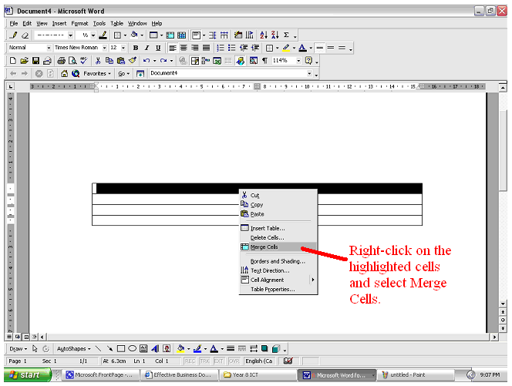Image resolution: width=512 pixels, height=386 pixels.
Task: Toggle the Show/Hide paragraph marks button
Action: tap(264, 60)
